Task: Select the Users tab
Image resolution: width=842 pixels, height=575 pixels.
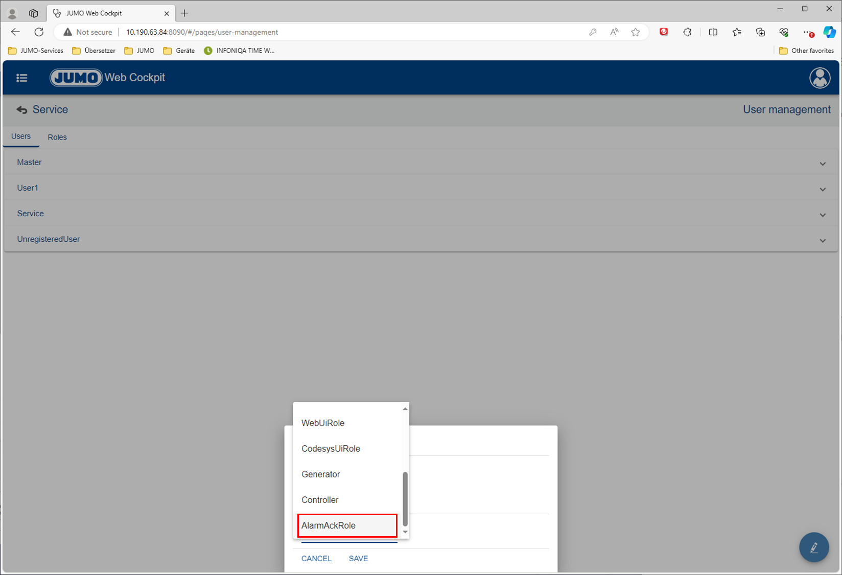Action: coord(21,136)
